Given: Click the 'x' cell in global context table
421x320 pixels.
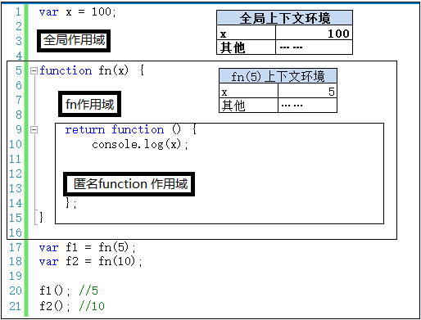Looking at the screenshot, I should (x=247, y=33).
